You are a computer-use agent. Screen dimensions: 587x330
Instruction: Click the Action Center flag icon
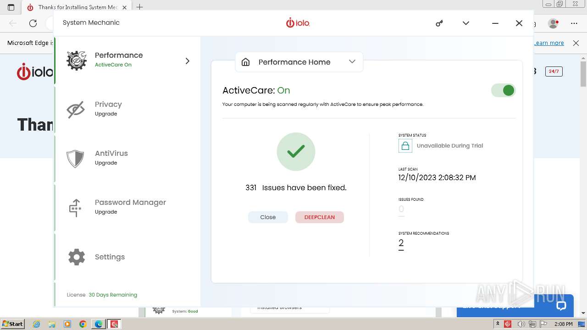pos(543,324)
